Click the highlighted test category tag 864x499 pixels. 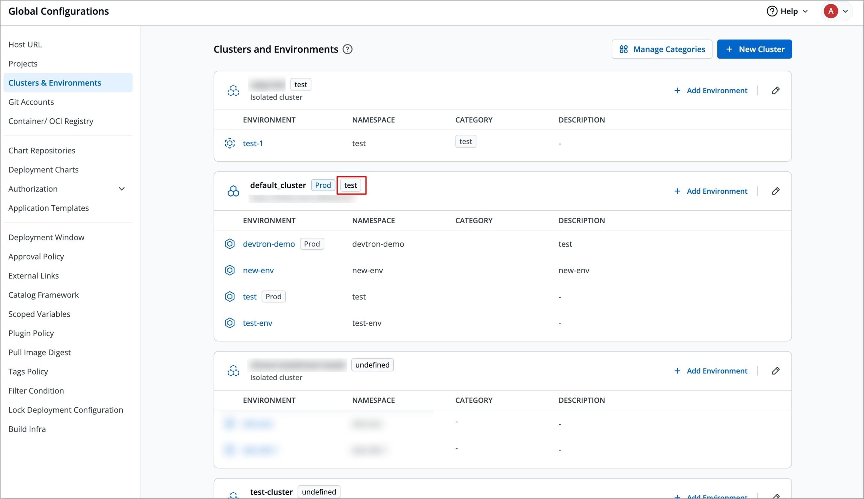351,185
